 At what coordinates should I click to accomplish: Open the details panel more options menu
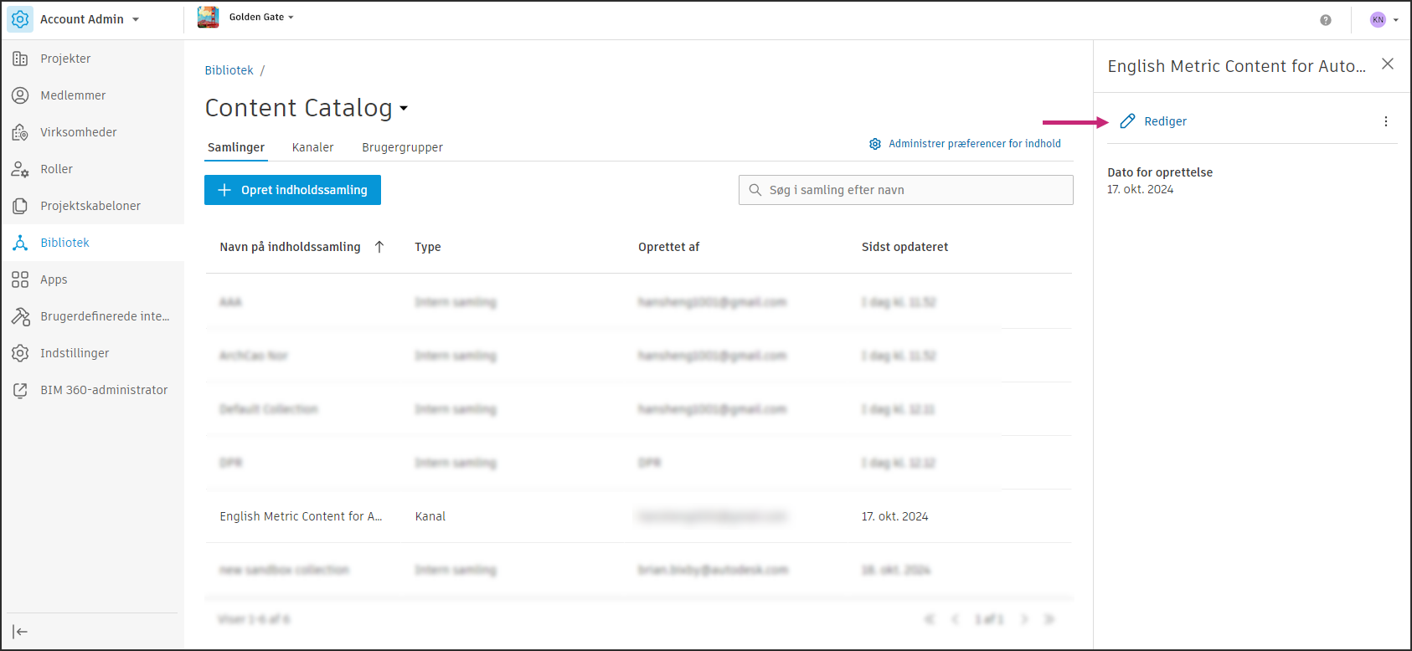1386,121
